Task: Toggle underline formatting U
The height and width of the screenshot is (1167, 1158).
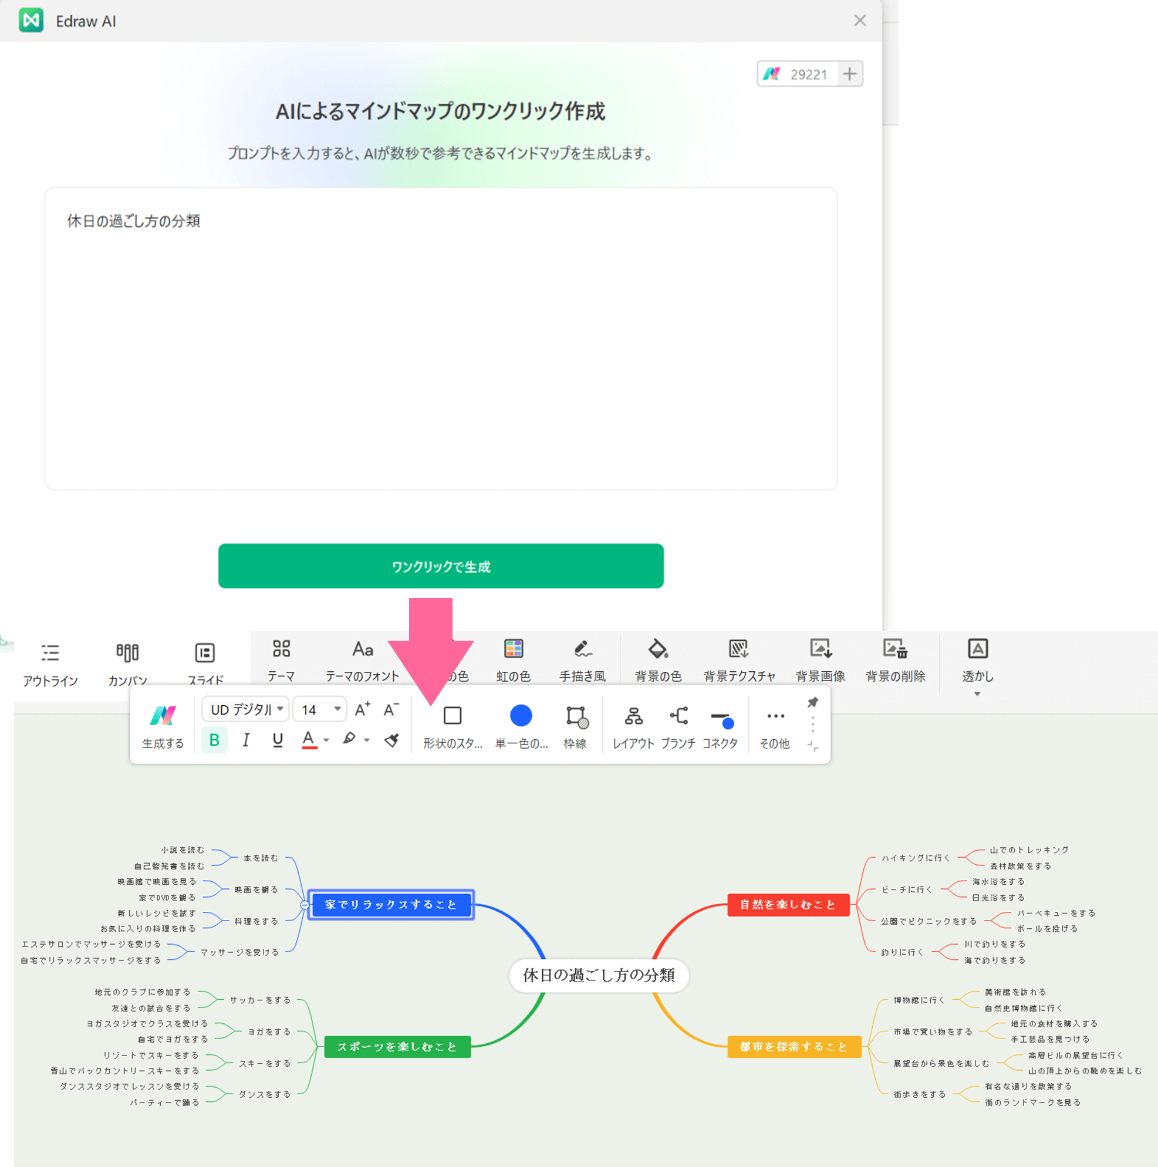Action: coord(278,740)
